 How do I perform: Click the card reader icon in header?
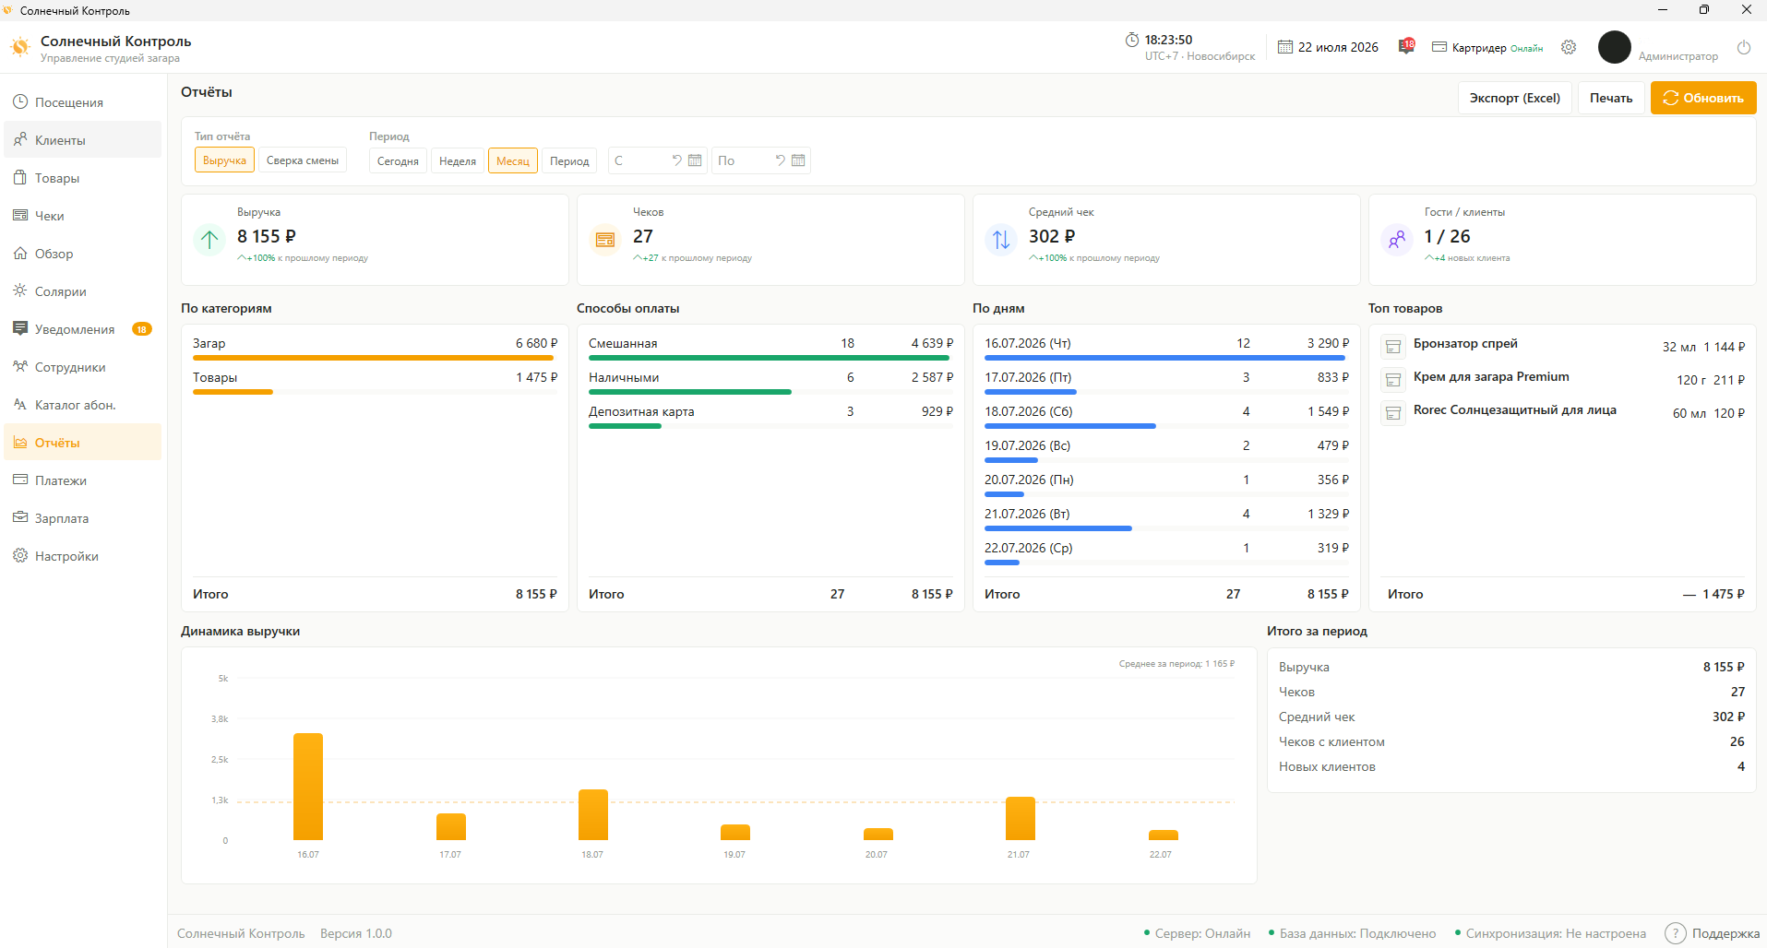coord(1439,47)
